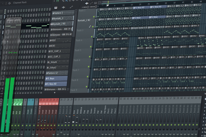The height and width of the screenshot is (137, 206).
Task: Mute Track 1 using its green LED
Action: point(94,17)
